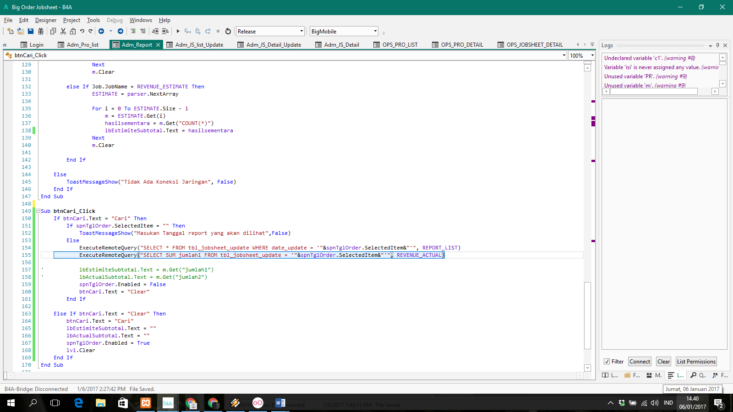733x412 pixels.
Task: Click the Save icon in the toolbar
Action: 31,31
